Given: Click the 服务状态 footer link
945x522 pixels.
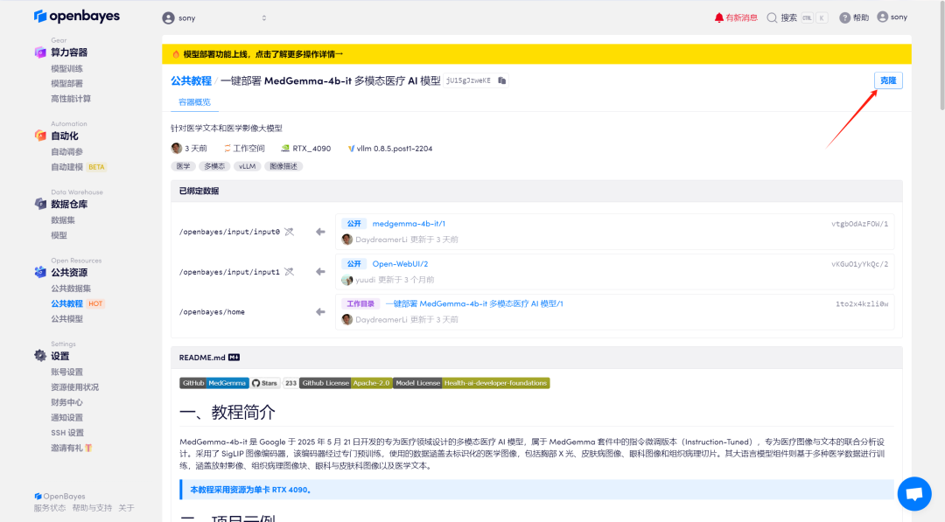Looking at the screenshot, I should (x=49, y=508).
